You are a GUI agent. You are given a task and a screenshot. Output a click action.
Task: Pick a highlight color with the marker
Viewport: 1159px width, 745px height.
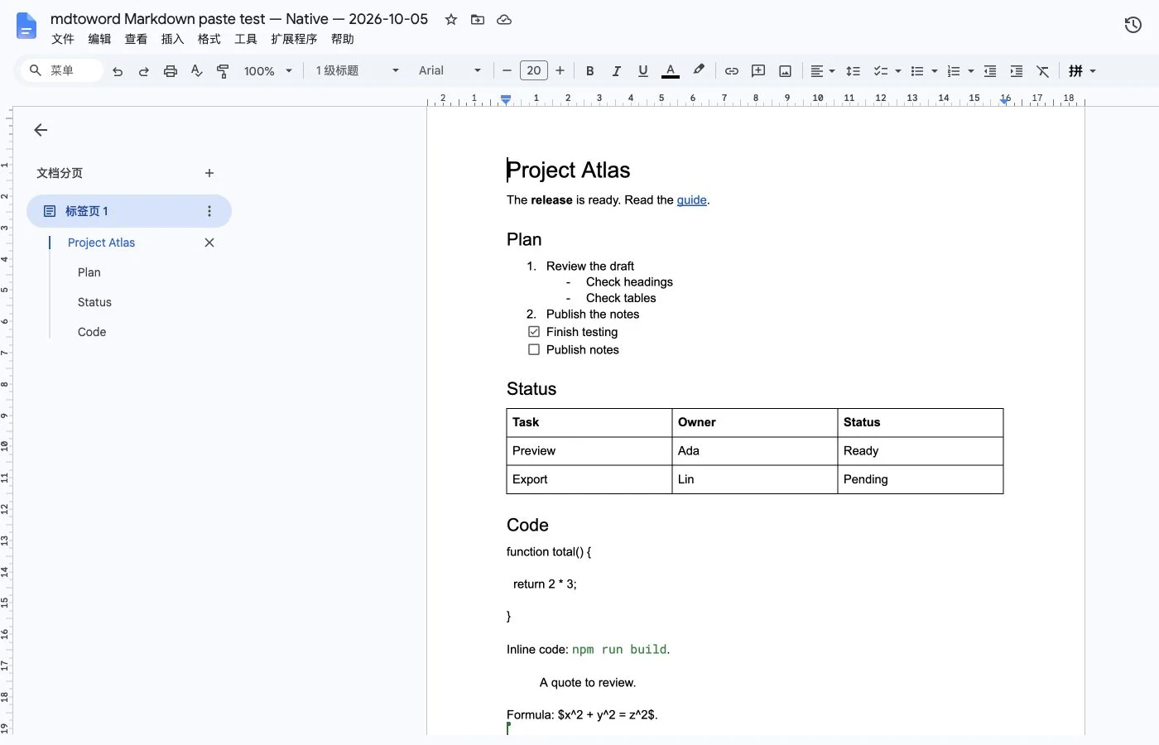pyautogui.click(x=699, y=71)
